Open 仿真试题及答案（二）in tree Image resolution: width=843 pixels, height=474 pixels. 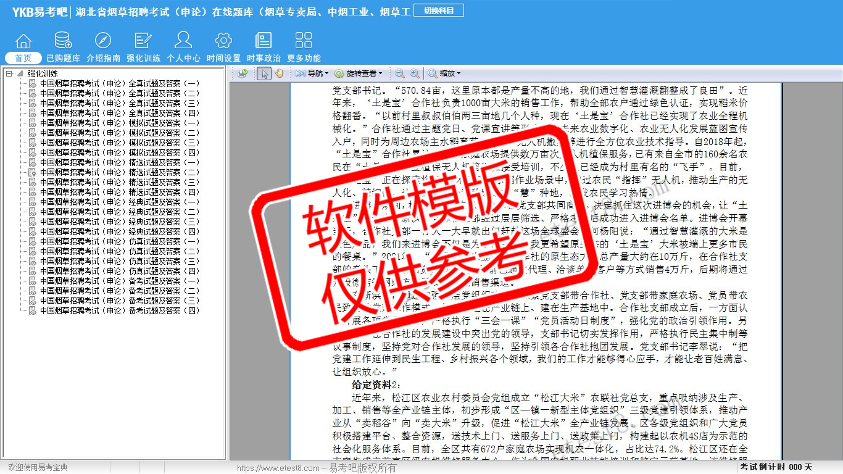120,251
